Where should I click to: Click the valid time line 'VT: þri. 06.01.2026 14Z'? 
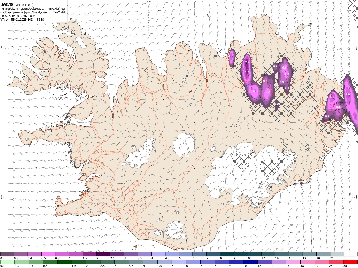(17, 20)
